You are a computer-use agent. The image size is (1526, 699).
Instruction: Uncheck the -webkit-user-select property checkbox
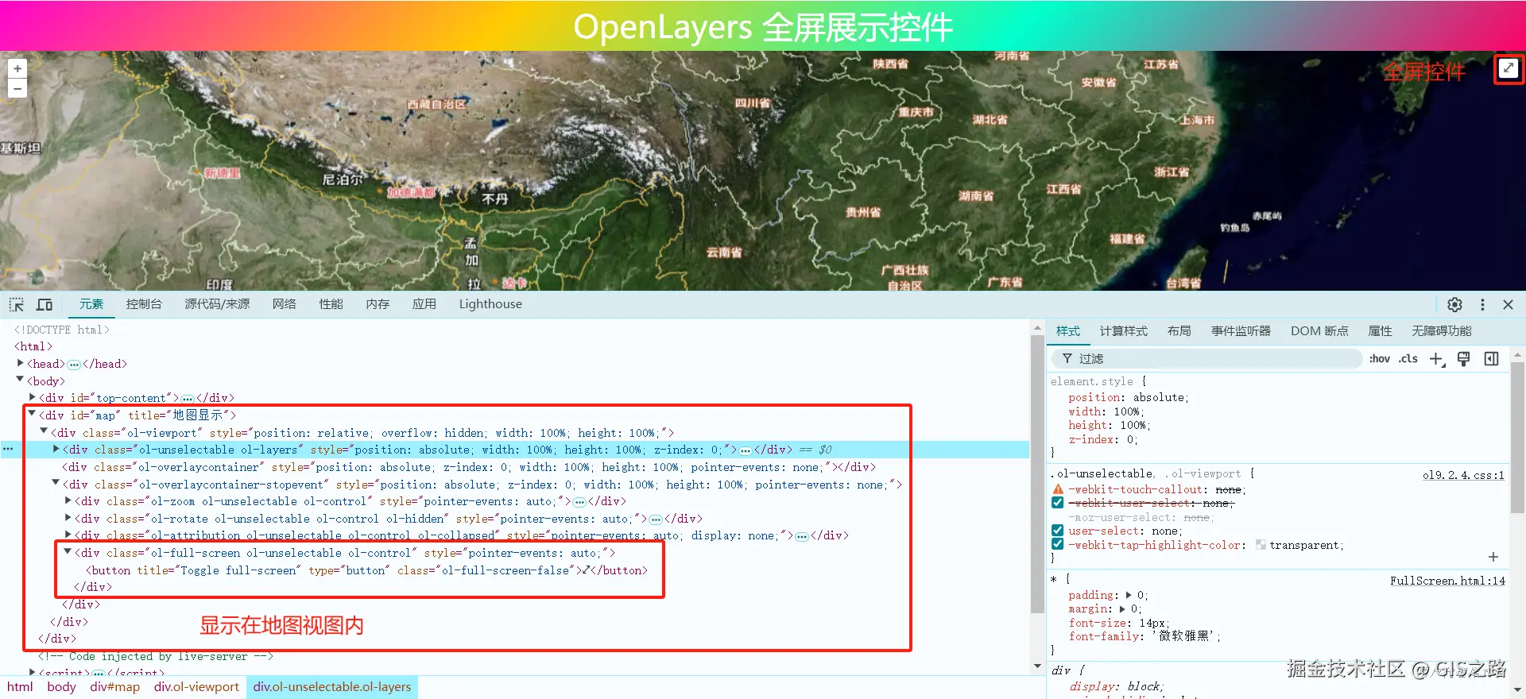tap(1058, 503)
